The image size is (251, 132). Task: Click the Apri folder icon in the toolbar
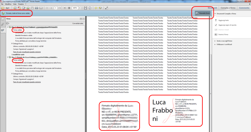pyautogui.click(x=3, y=8)
